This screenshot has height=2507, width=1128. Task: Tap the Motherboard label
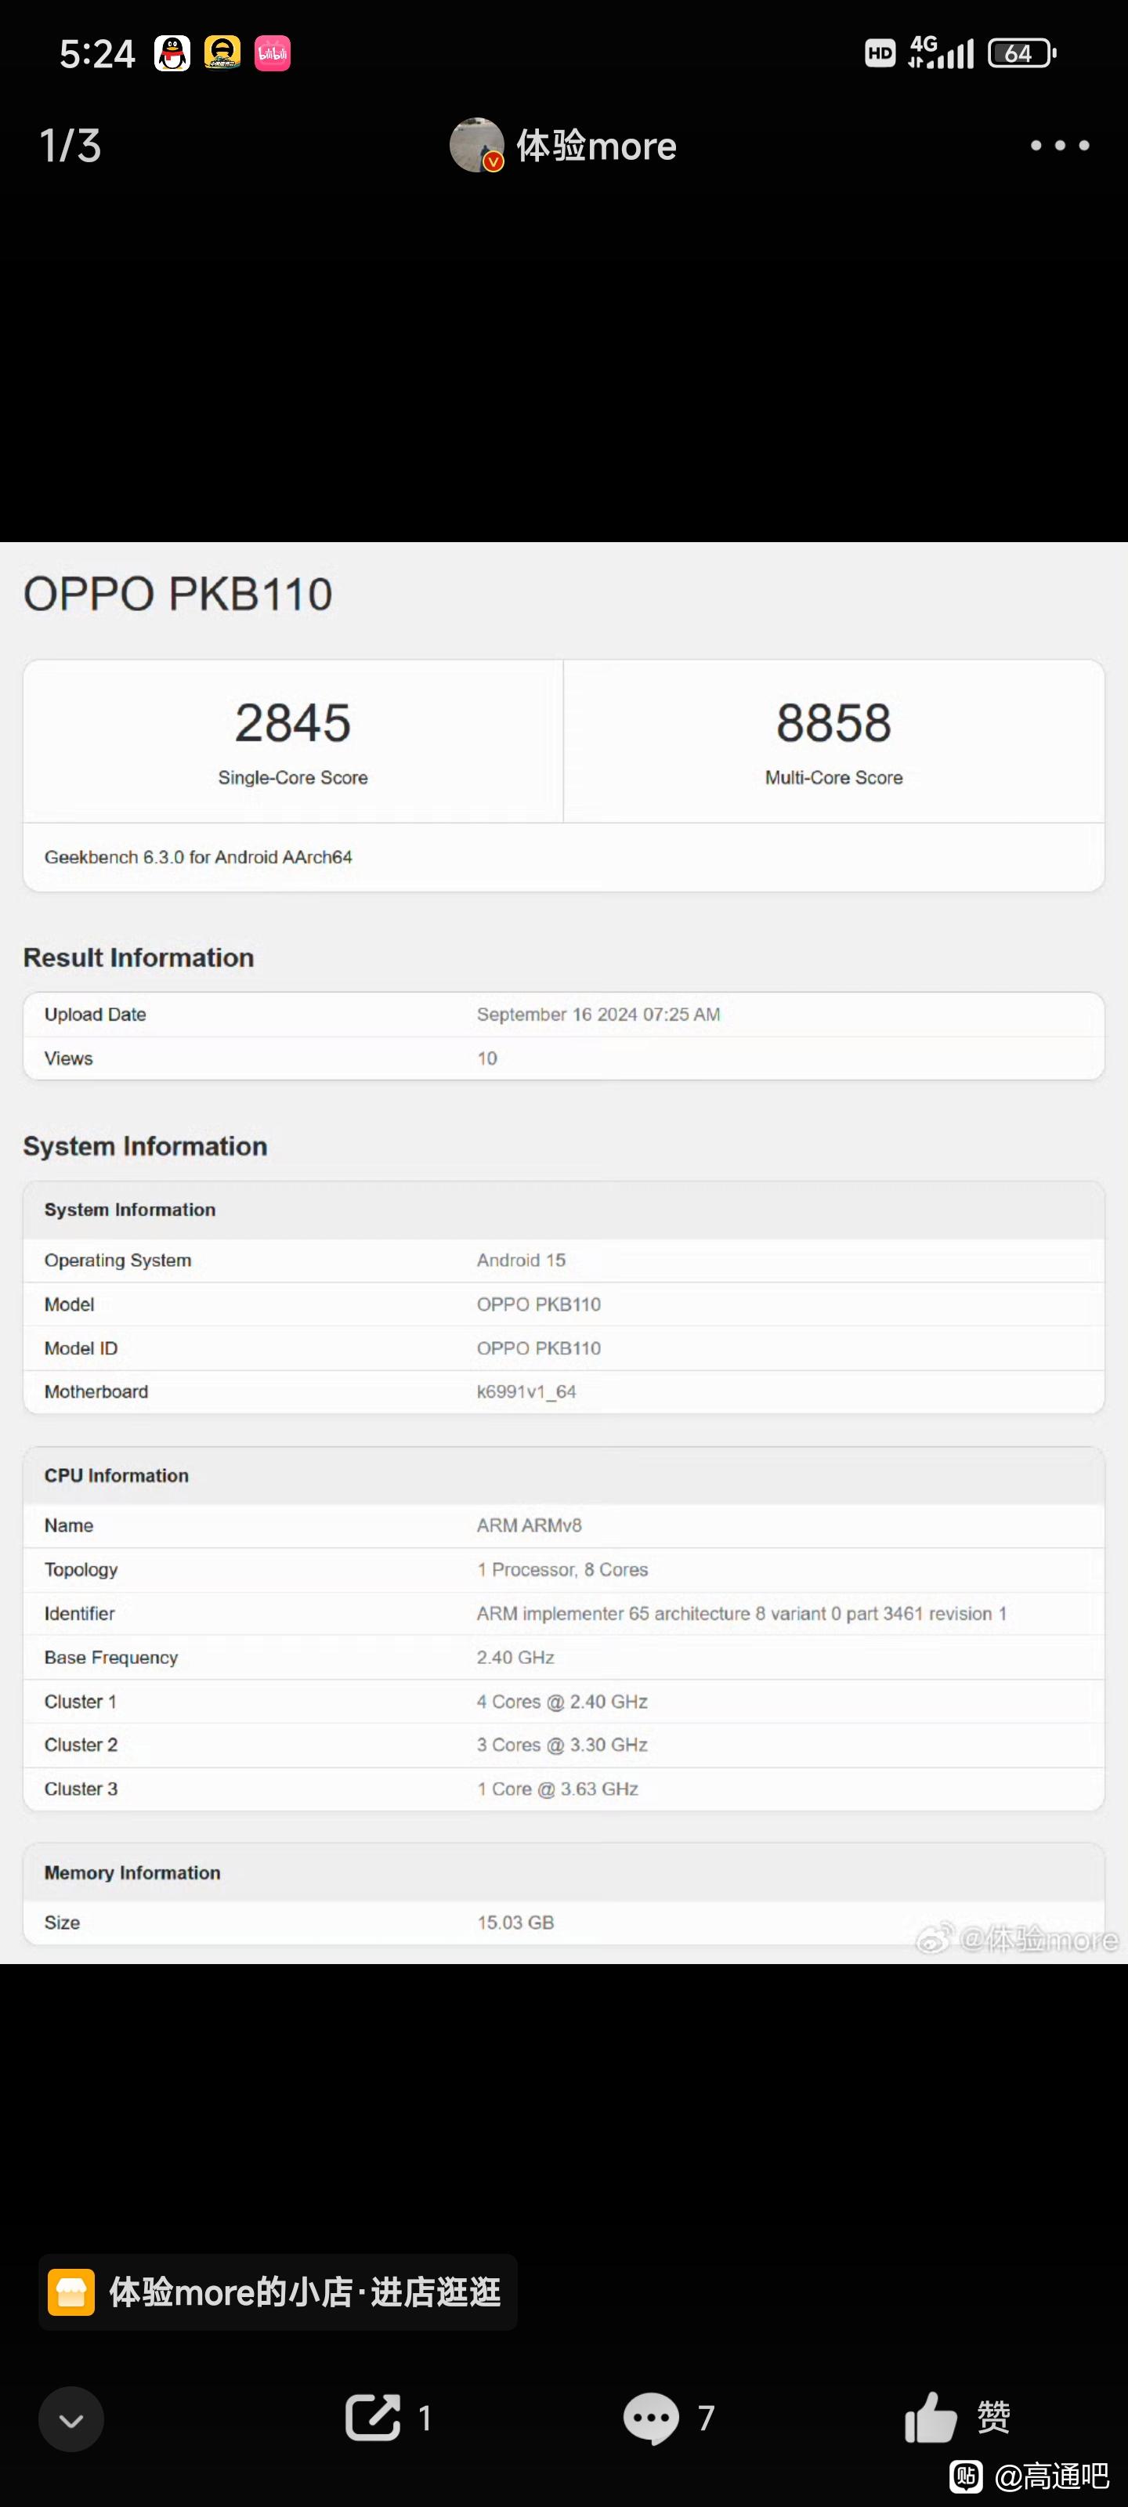coord(96,1391)
